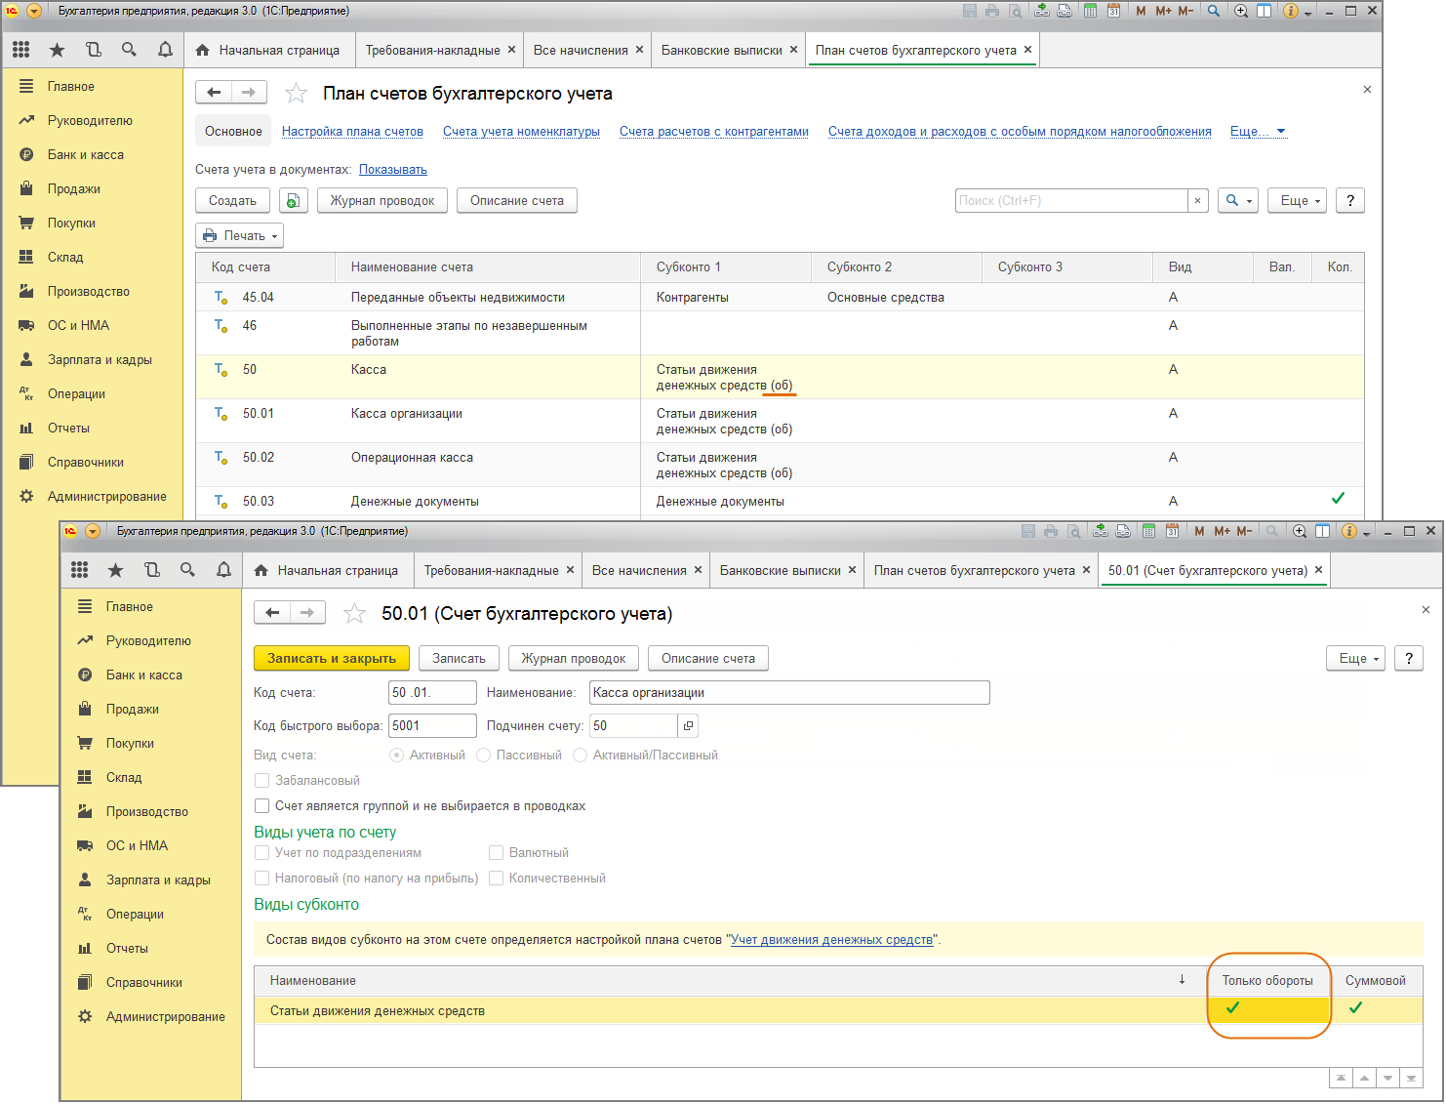Viewport: 1446px width, 1104px height.
Task: Toggle the Только обороты checkmark in subconto row
Action: 1232,1008
